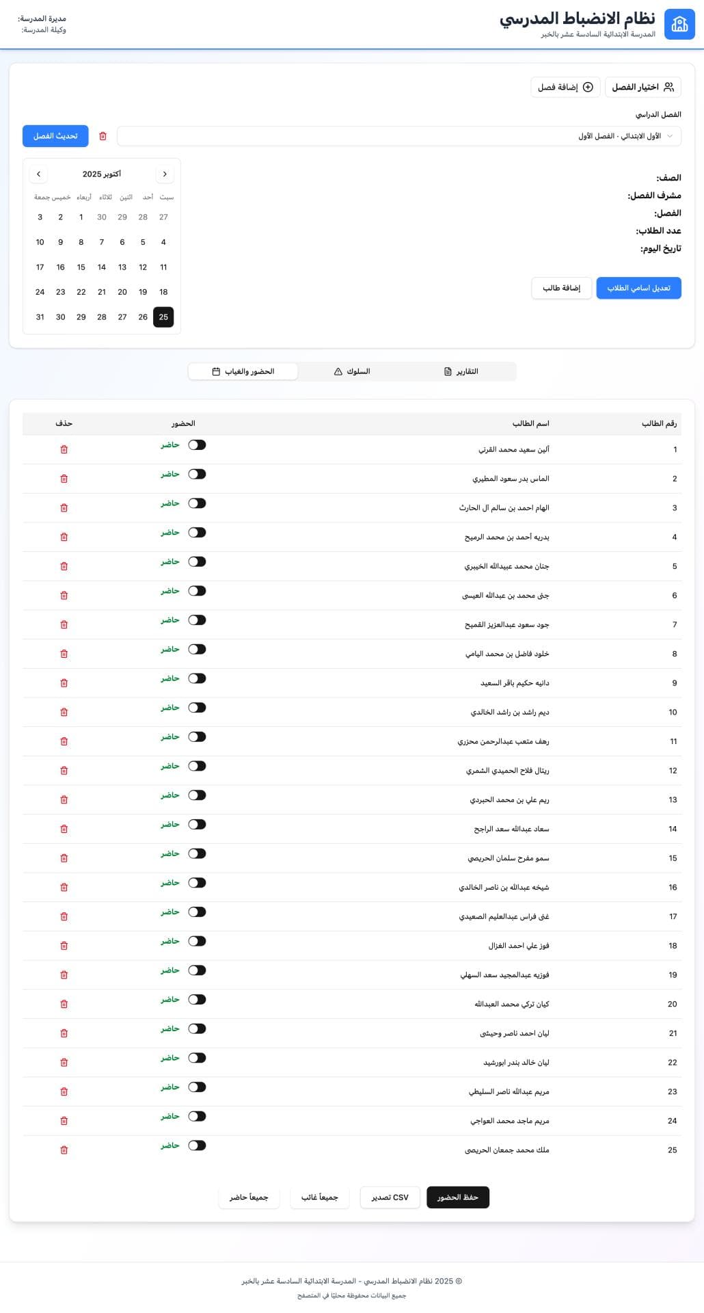Open the اختيار الفصل tab
This screenshot has height=1313, width=704.
pos(643,87)
